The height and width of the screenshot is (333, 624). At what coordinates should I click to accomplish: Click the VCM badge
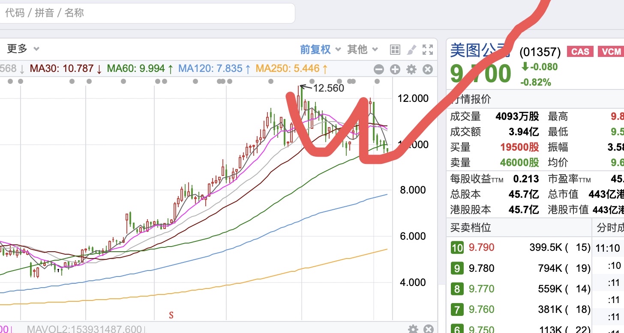point(611,52)
